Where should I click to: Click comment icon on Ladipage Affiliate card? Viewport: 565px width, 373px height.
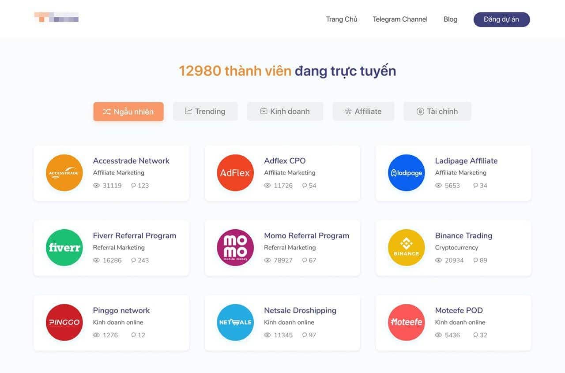475,186
